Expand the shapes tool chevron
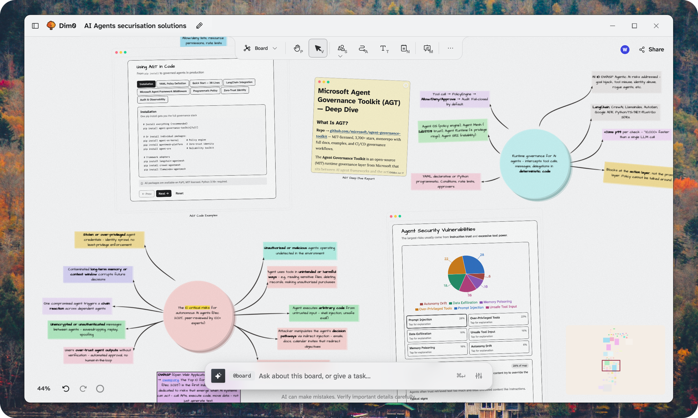Image resolution: width=698 pixels, height=418 pixels. click(340, 56)
